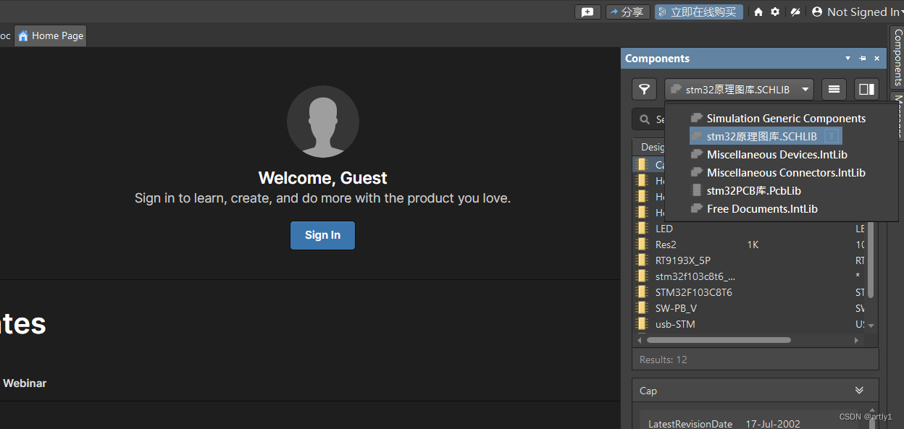Screen dimensions: 904x429
Task: Close the Components panel
Action: [876, 59]
